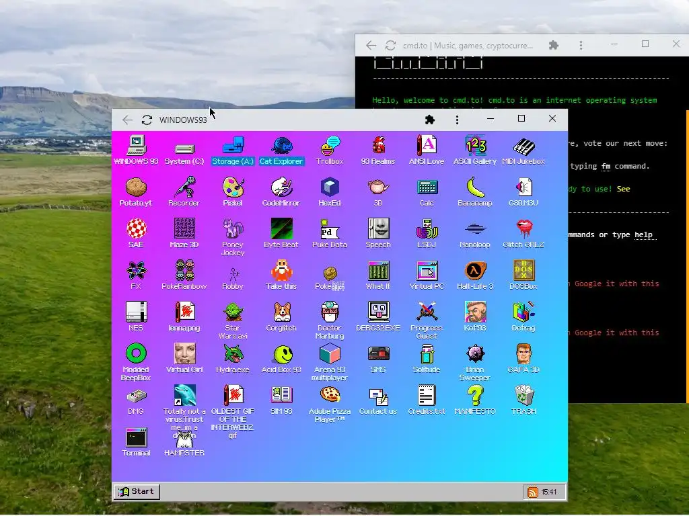Reload the cmd.to window page
689x516 pixels.
pos(391,45)
